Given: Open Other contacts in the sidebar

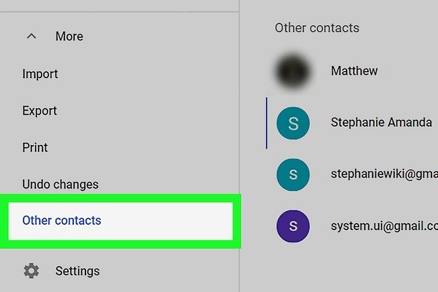Looking at the screenshot, I should 62,221.
